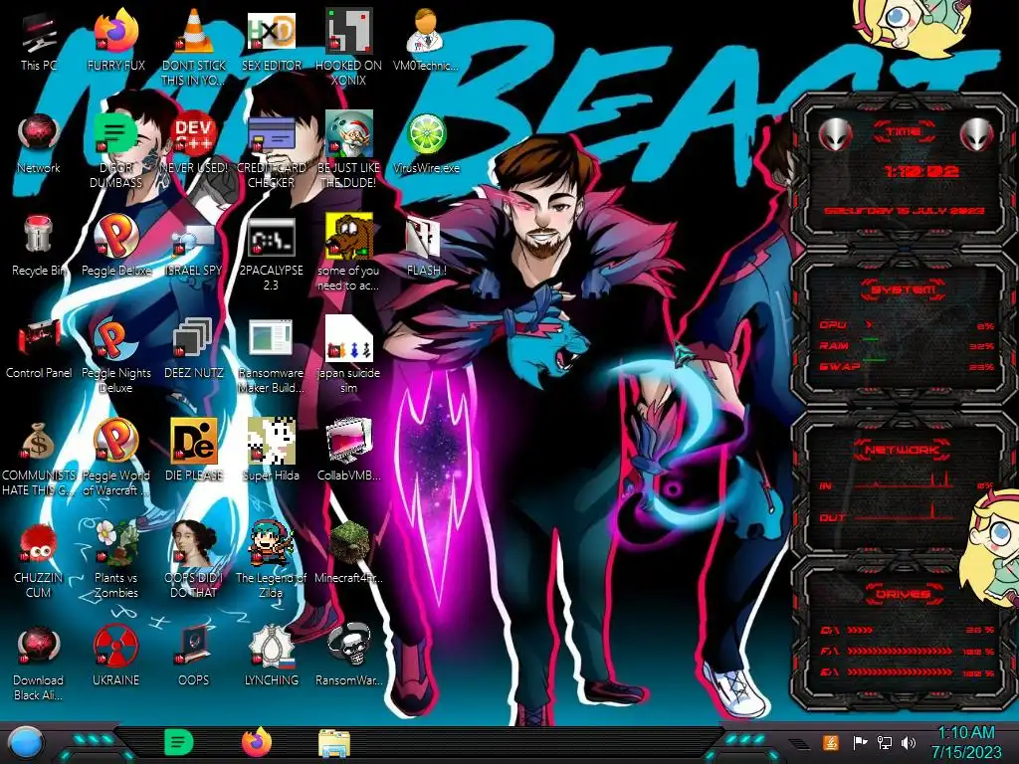The height and width of the screenshot is (764, 1019).
Task: Open the FLASH ! desktop icon
Action: click(426, 246)
